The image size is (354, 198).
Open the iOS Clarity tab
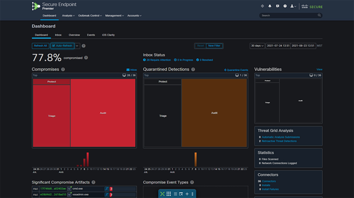pos(108,35)
